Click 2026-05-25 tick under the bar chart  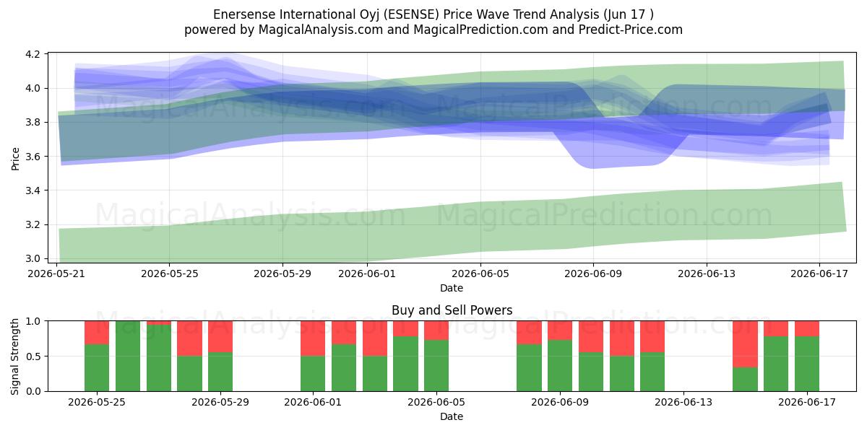point(97,403)
